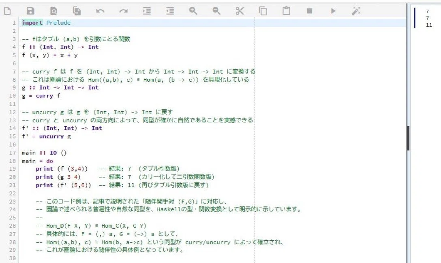The width and height of the screenshot is (441, 263).
Task: Open the find-in-file icon
Action: click(54, 11)
